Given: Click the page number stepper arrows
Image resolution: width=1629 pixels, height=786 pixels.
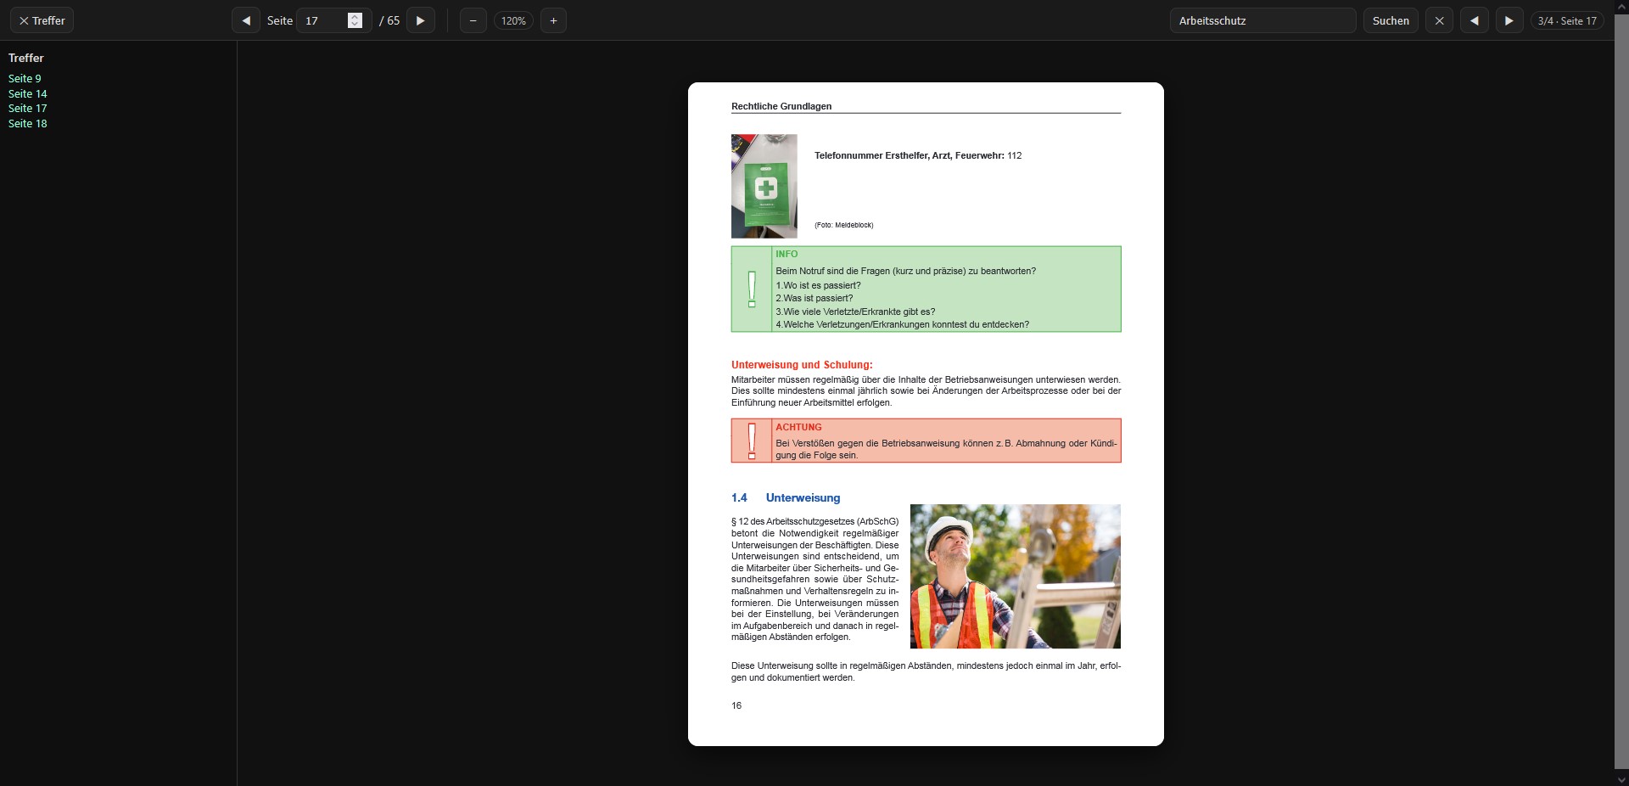Looking at the screenshot, I should tap(355, 20).
